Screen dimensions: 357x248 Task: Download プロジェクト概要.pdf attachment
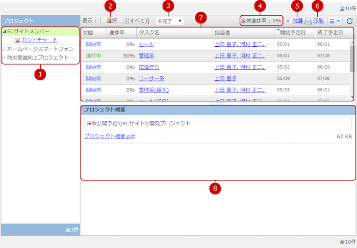point(110,136)
